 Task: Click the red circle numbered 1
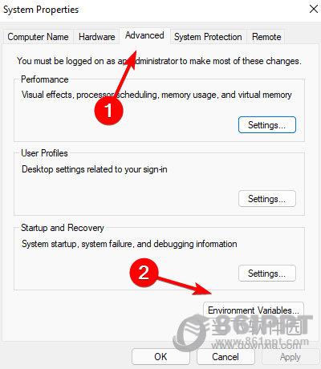click(108, 110)
